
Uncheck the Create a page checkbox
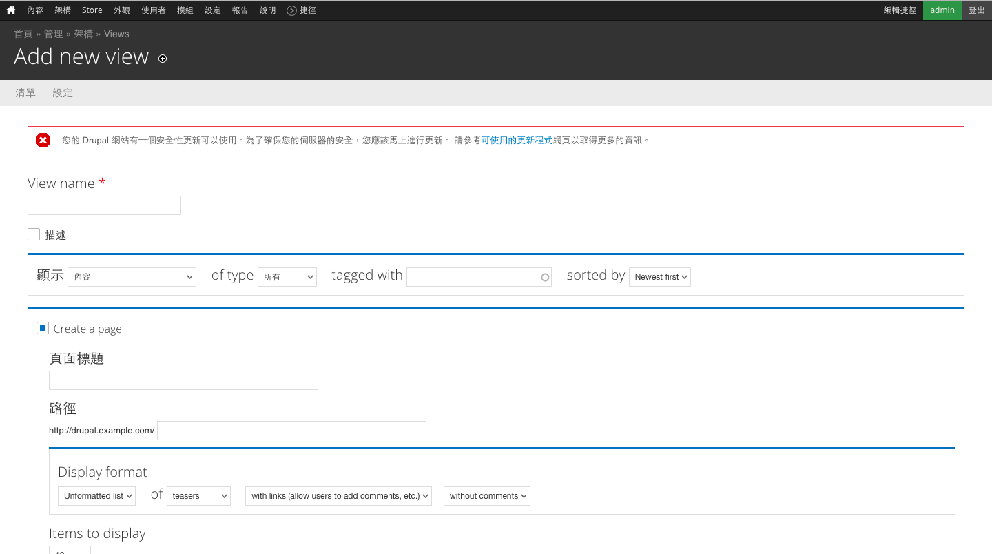pyautogui.click(x=43, y=328)
